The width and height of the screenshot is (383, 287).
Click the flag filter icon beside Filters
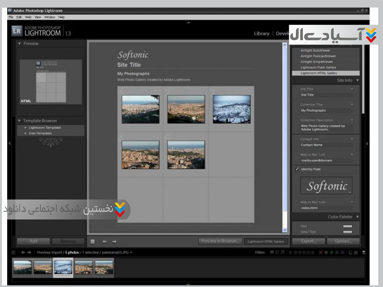click(x=272, y=252)
